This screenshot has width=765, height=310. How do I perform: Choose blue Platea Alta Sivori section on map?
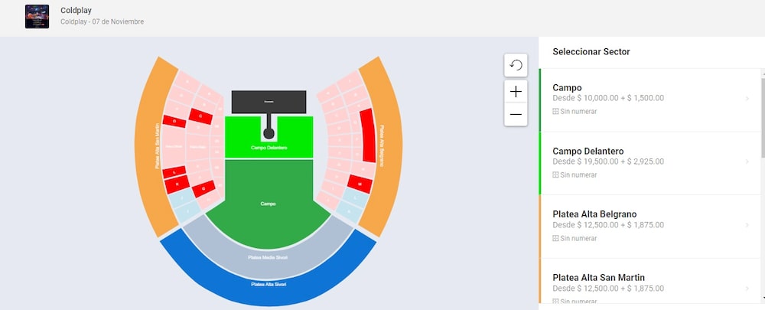pos(268,286)
